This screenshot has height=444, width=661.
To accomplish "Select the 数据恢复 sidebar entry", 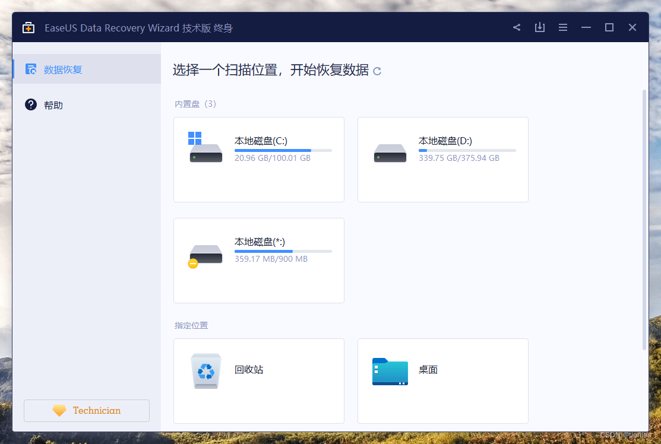I will (x=63, y=69).
